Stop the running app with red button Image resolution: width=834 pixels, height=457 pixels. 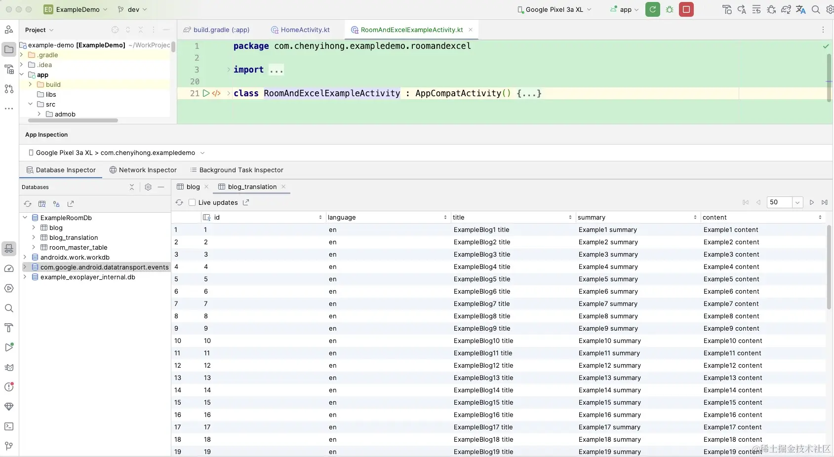click(x=686, y=9)
